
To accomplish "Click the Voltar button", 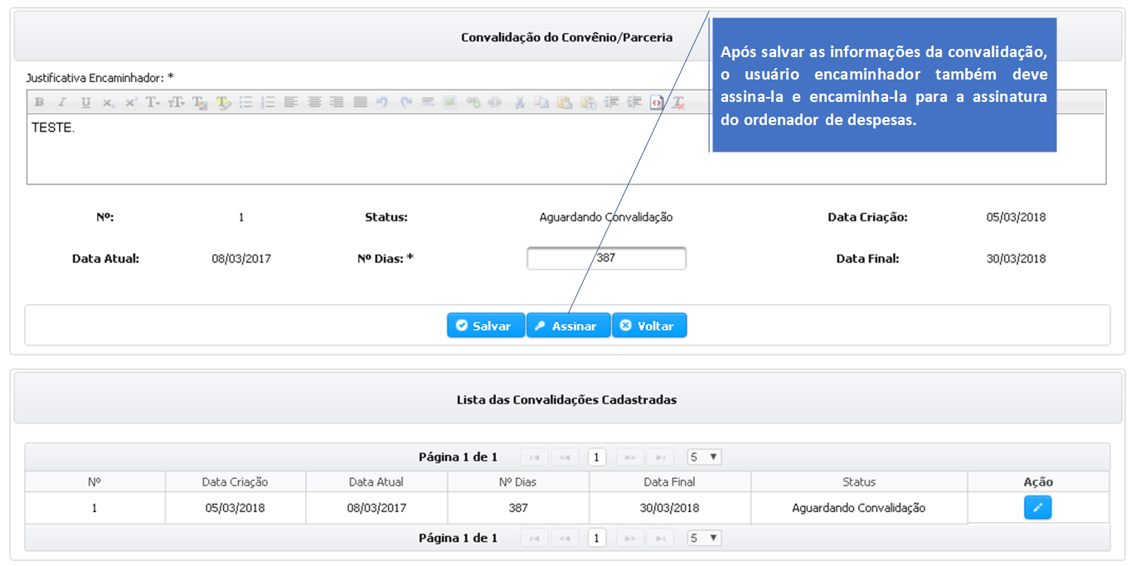I will pos(648,326).
